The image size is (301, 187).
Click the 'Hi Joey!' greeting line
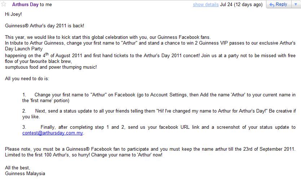(x=13, y=14)
